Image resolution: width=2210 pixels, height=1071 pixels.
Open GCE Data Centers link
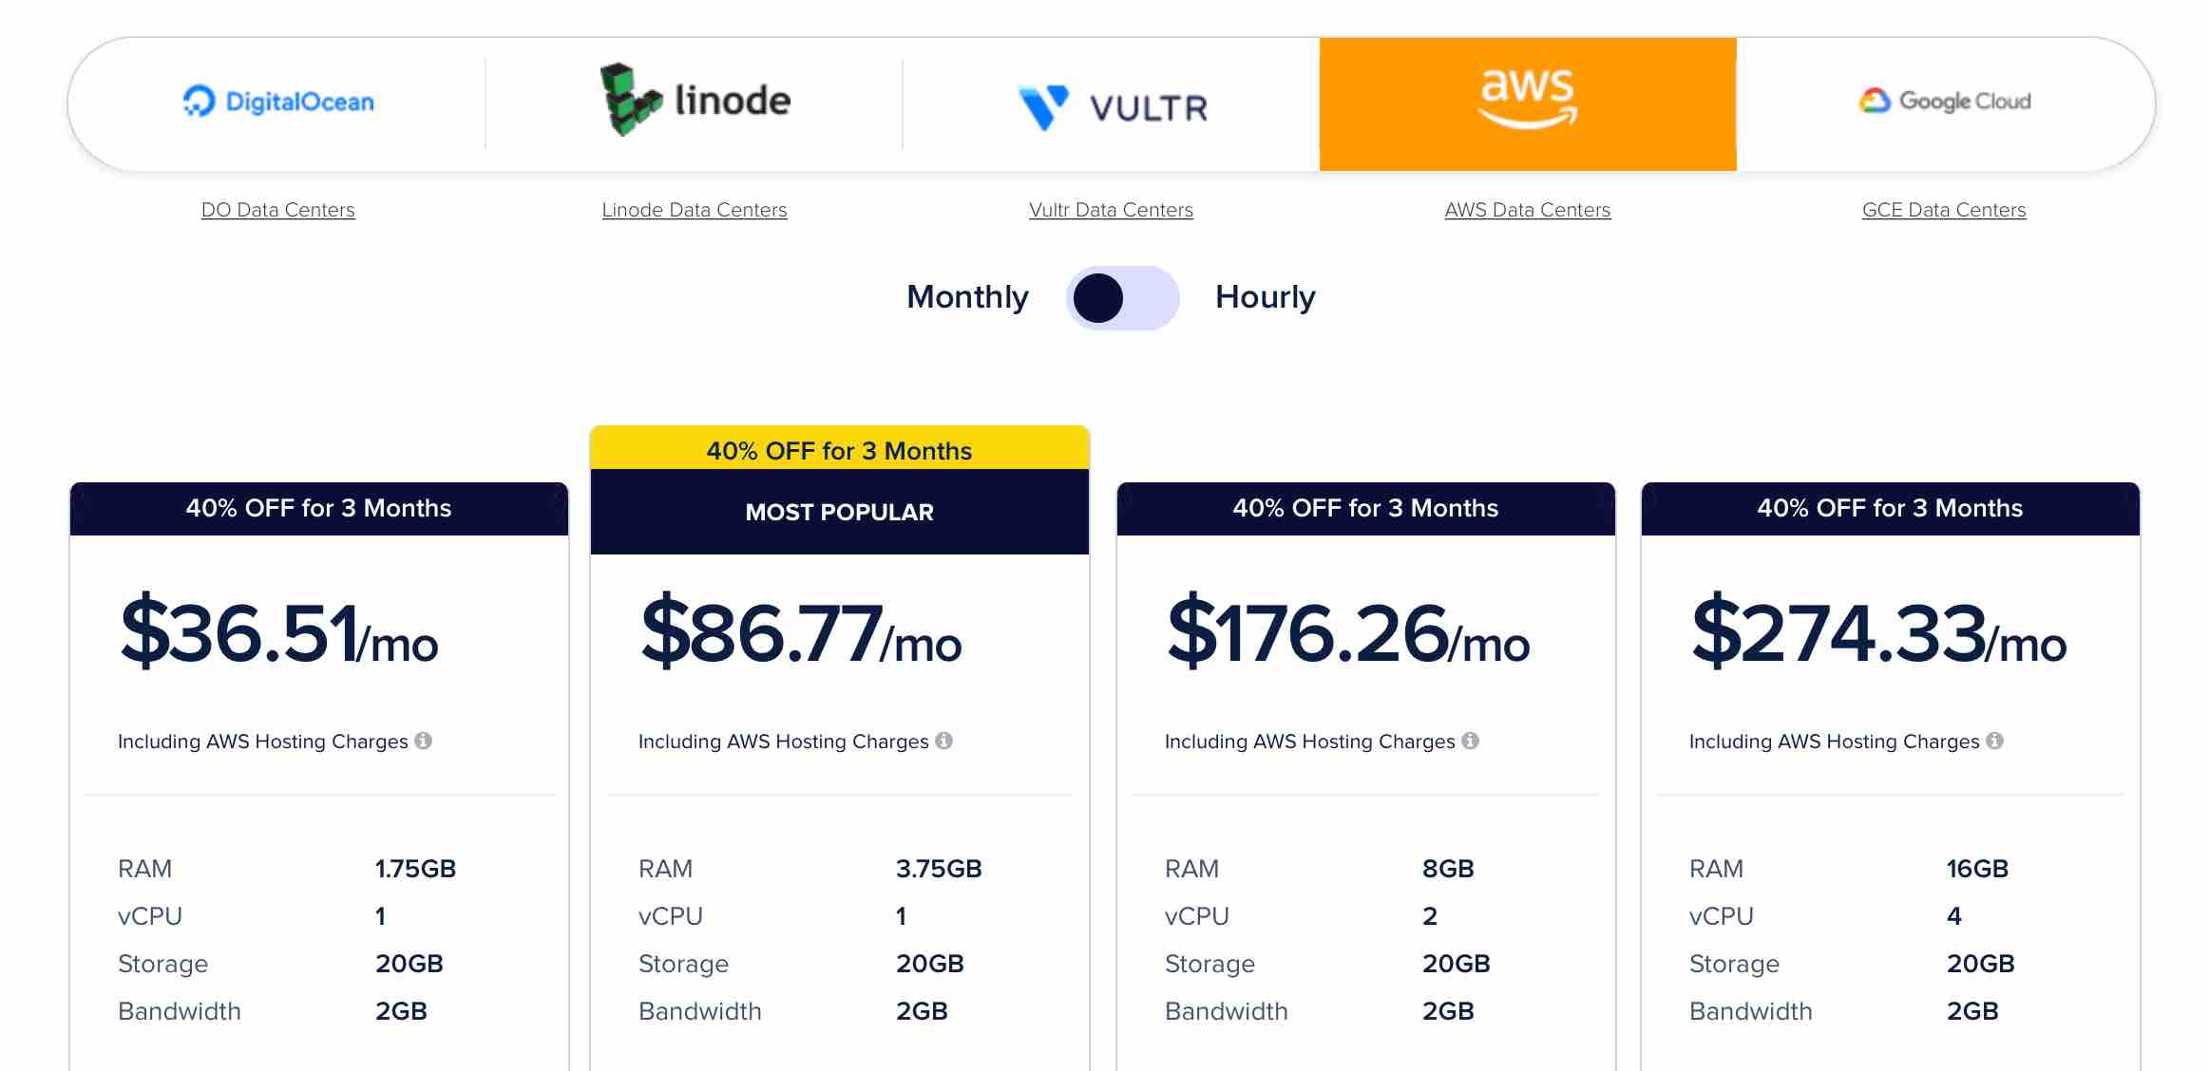pos(1944,210)
